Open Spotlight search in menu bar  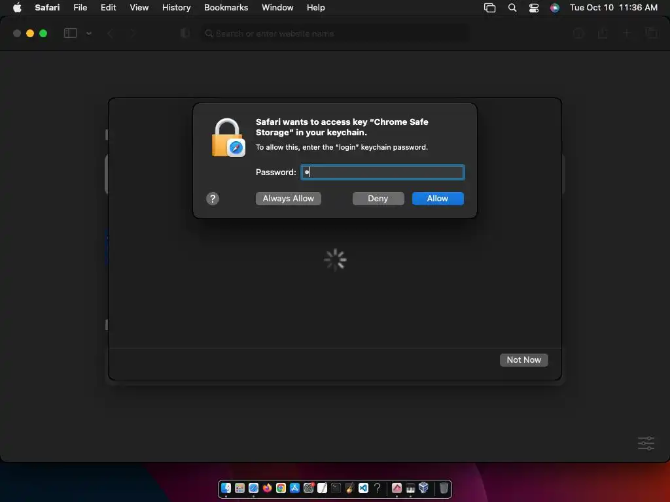point(512,7)
